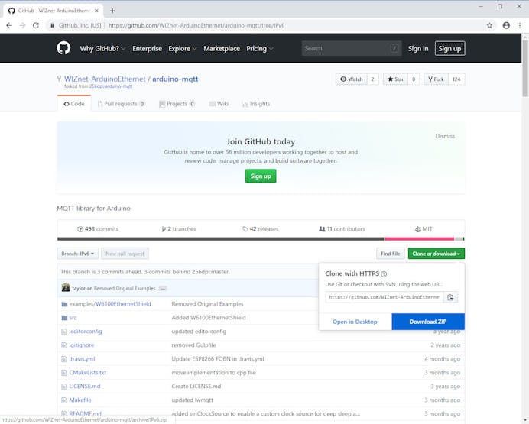Viewport: 529px width, 424px height.
Task: Dismiss the Join GitHub banner
Action: [x=445, y=136]
